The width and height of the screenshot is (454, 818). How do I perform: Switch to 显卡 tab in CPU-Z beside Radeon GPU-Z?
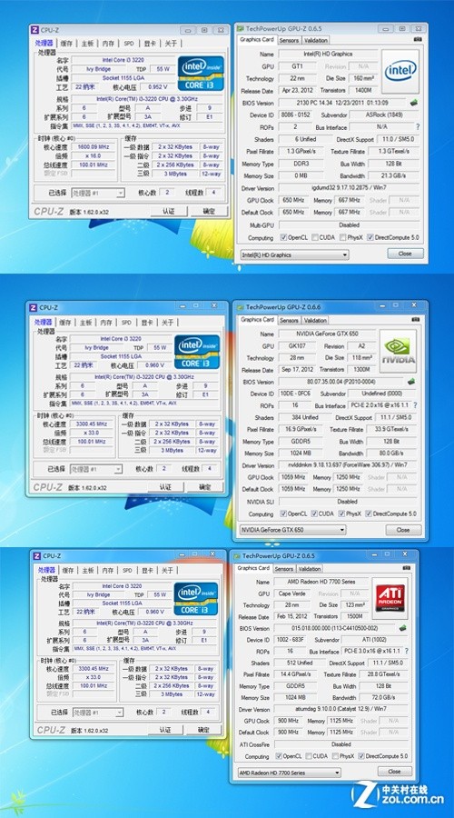coord(147,570)
